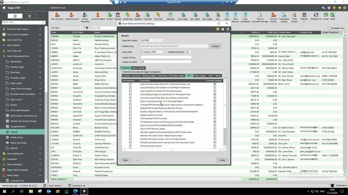Enable Current Company for Staged Nominal Accrual
This screenshot has width=348, height=195.
click(x=215, y=115)
